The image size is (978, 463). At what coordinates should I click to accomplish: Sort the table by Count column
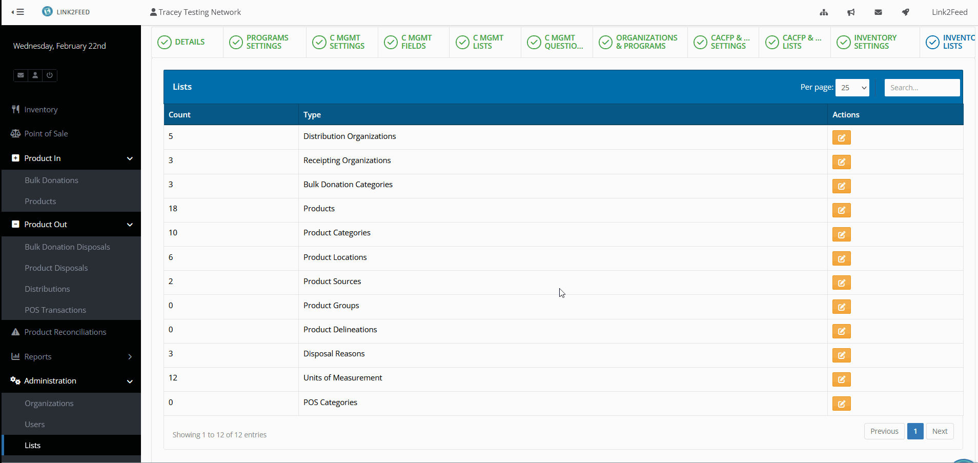click(x=180, y=115)
